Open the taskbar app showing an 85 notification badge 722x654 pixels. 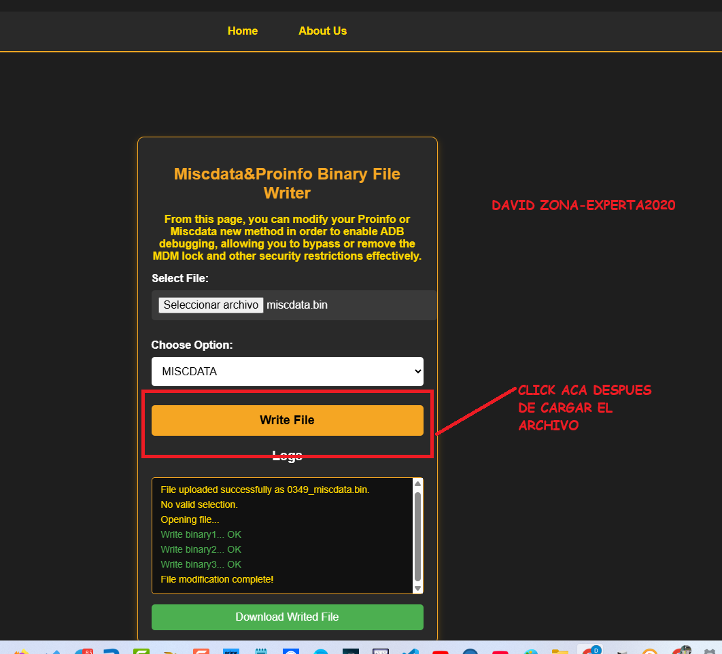click(83, 651)
